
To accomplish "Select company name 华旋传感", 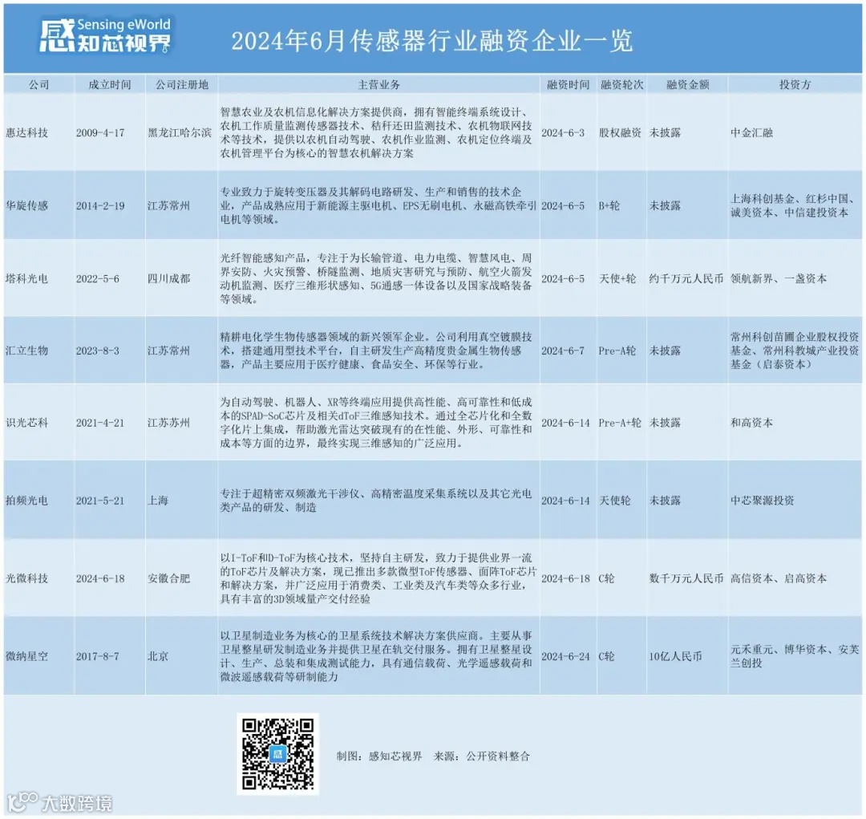I will [x=27, y=205].
